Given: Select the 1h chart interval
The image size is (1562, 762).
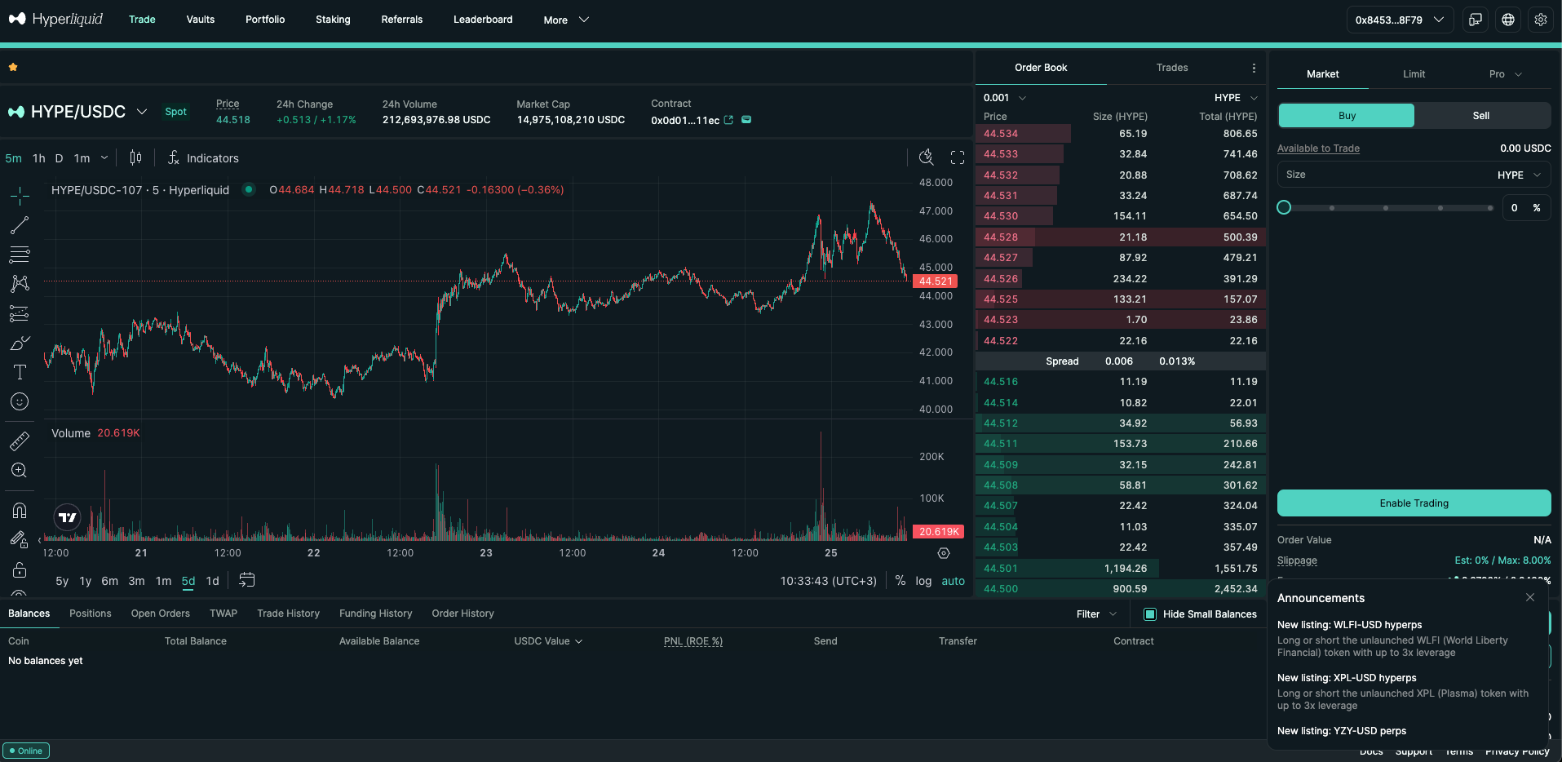Looking at the screenshot, I should [x=39, y=158].
